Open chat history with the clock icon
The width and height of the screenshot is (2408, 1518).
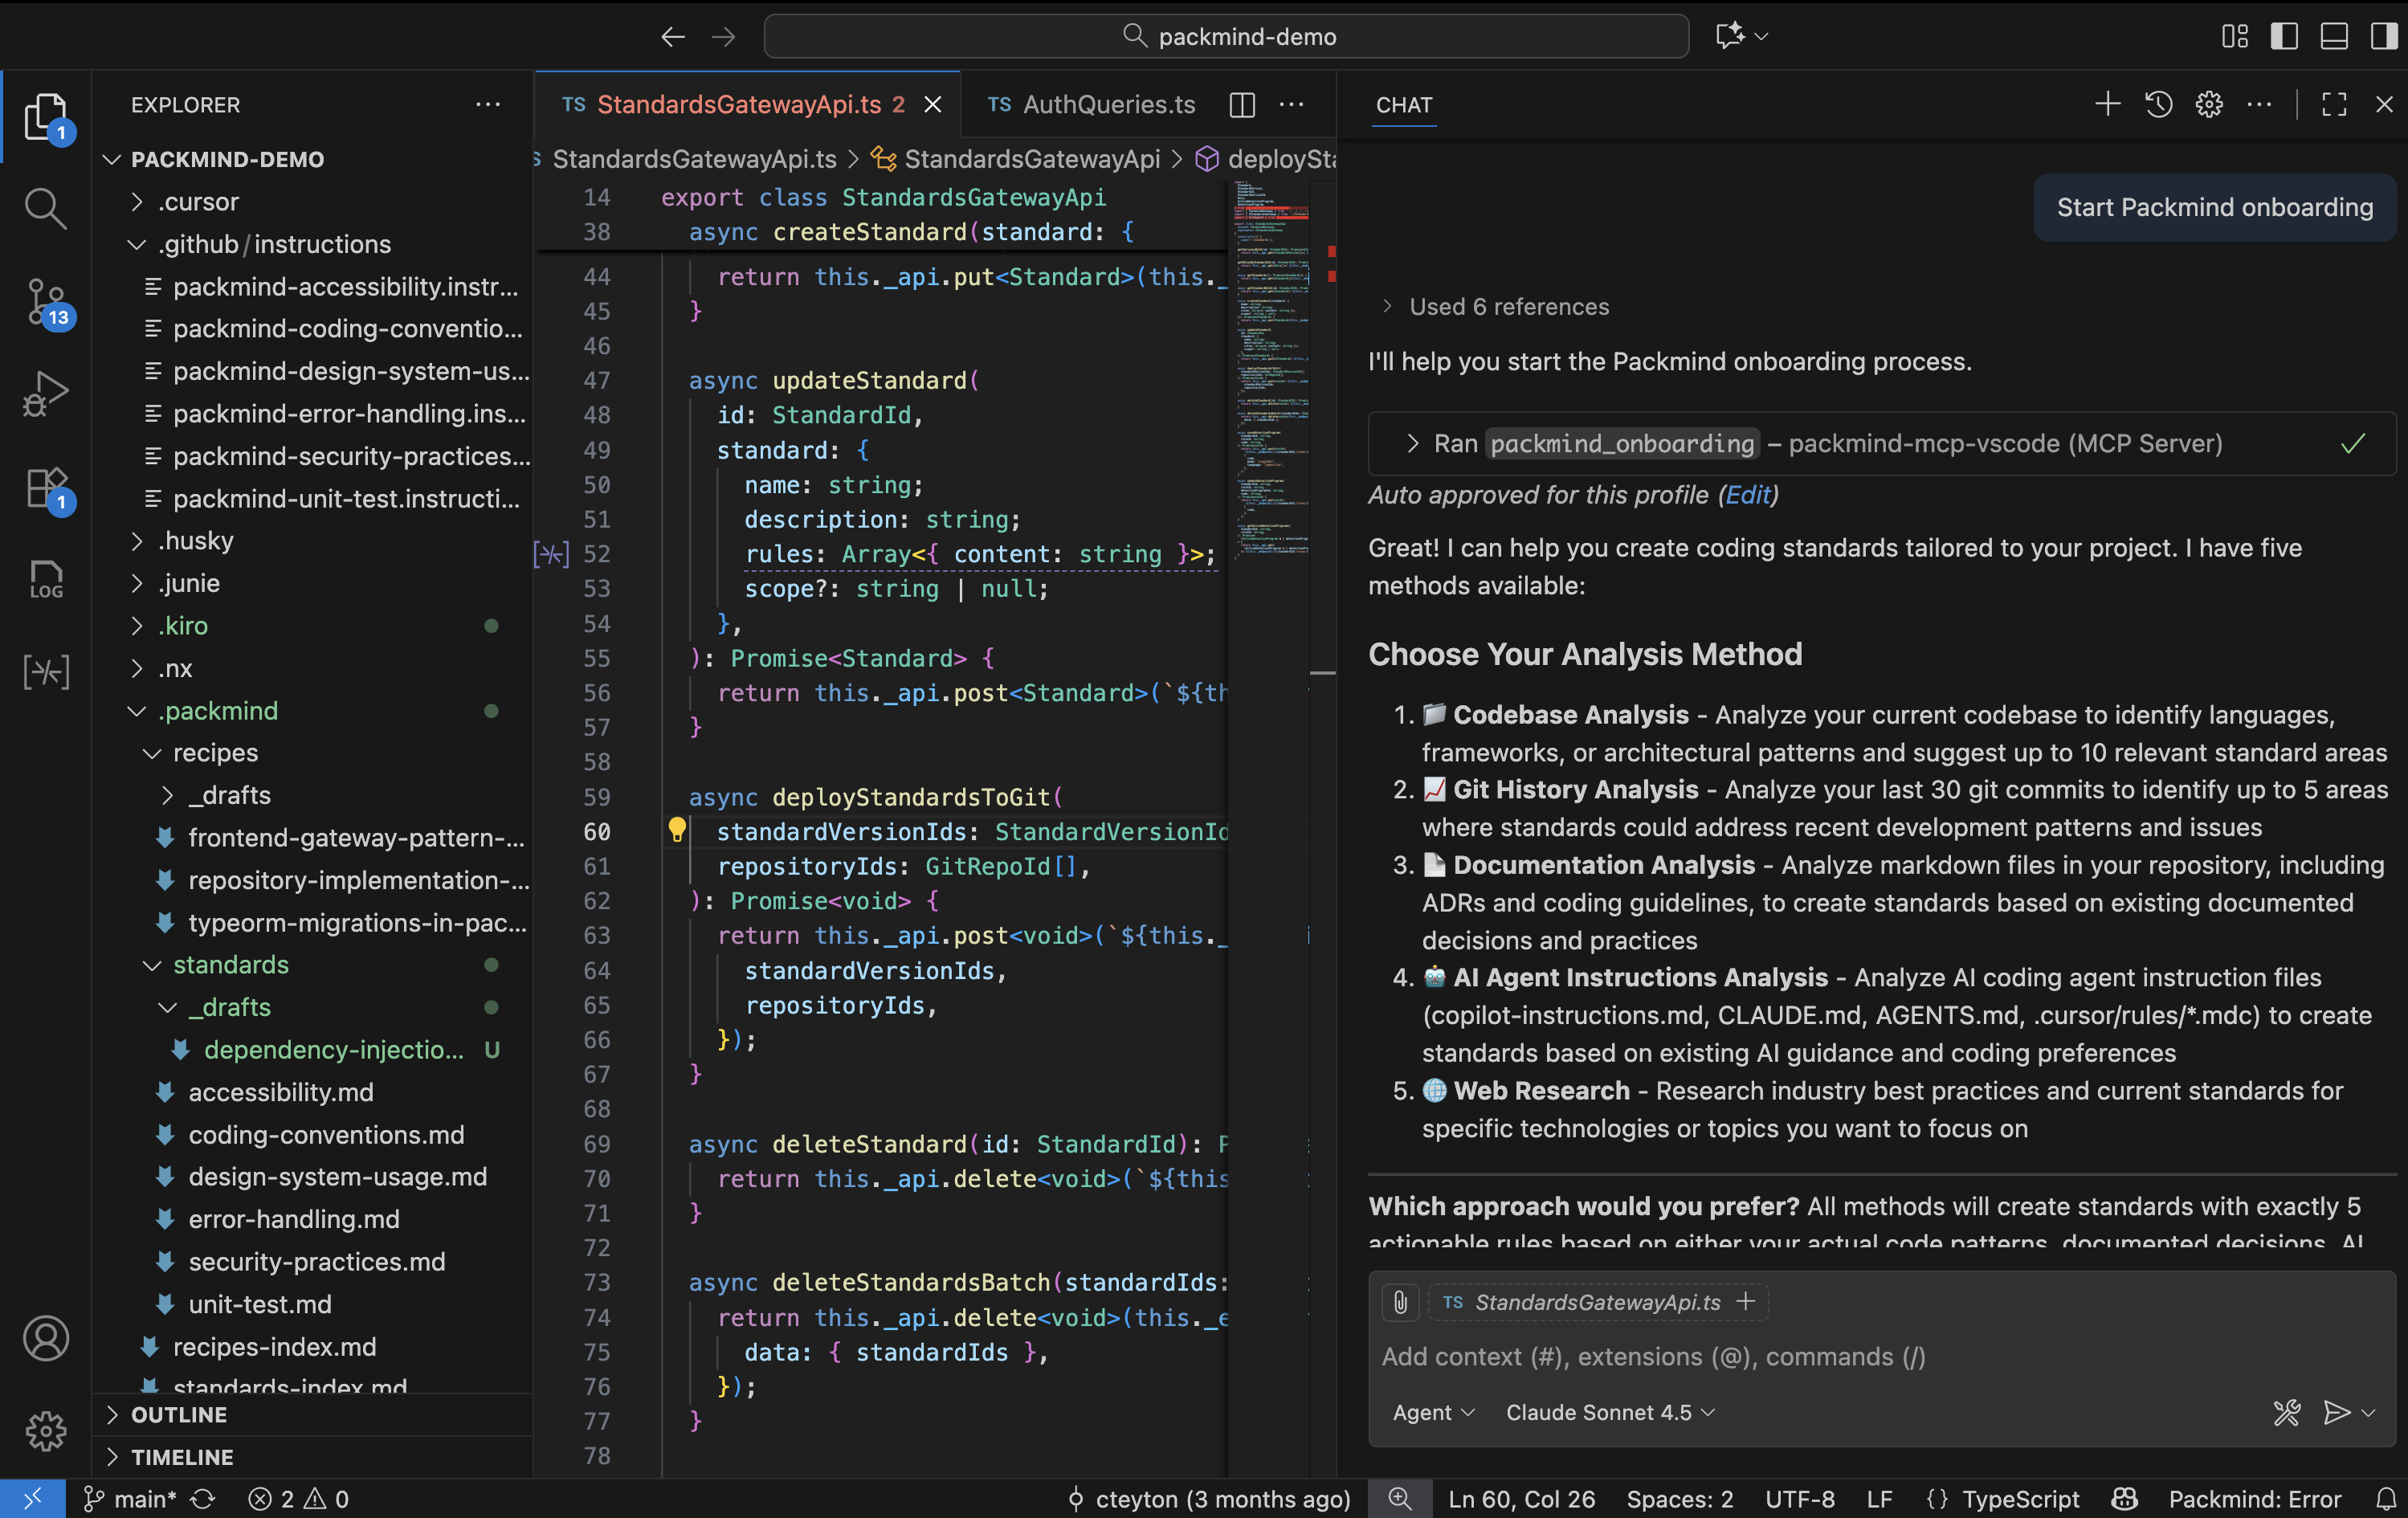click(2158, 104)
